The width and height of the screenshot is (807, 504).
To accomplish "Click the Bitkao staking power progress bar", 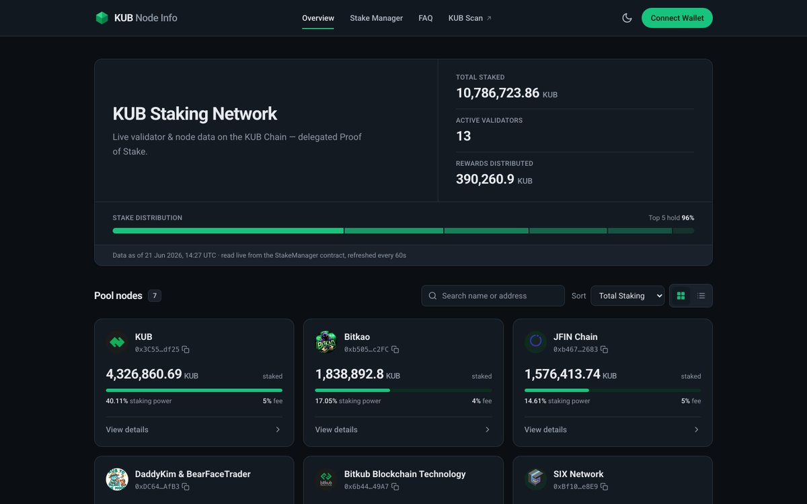I will tap(403, 390).
